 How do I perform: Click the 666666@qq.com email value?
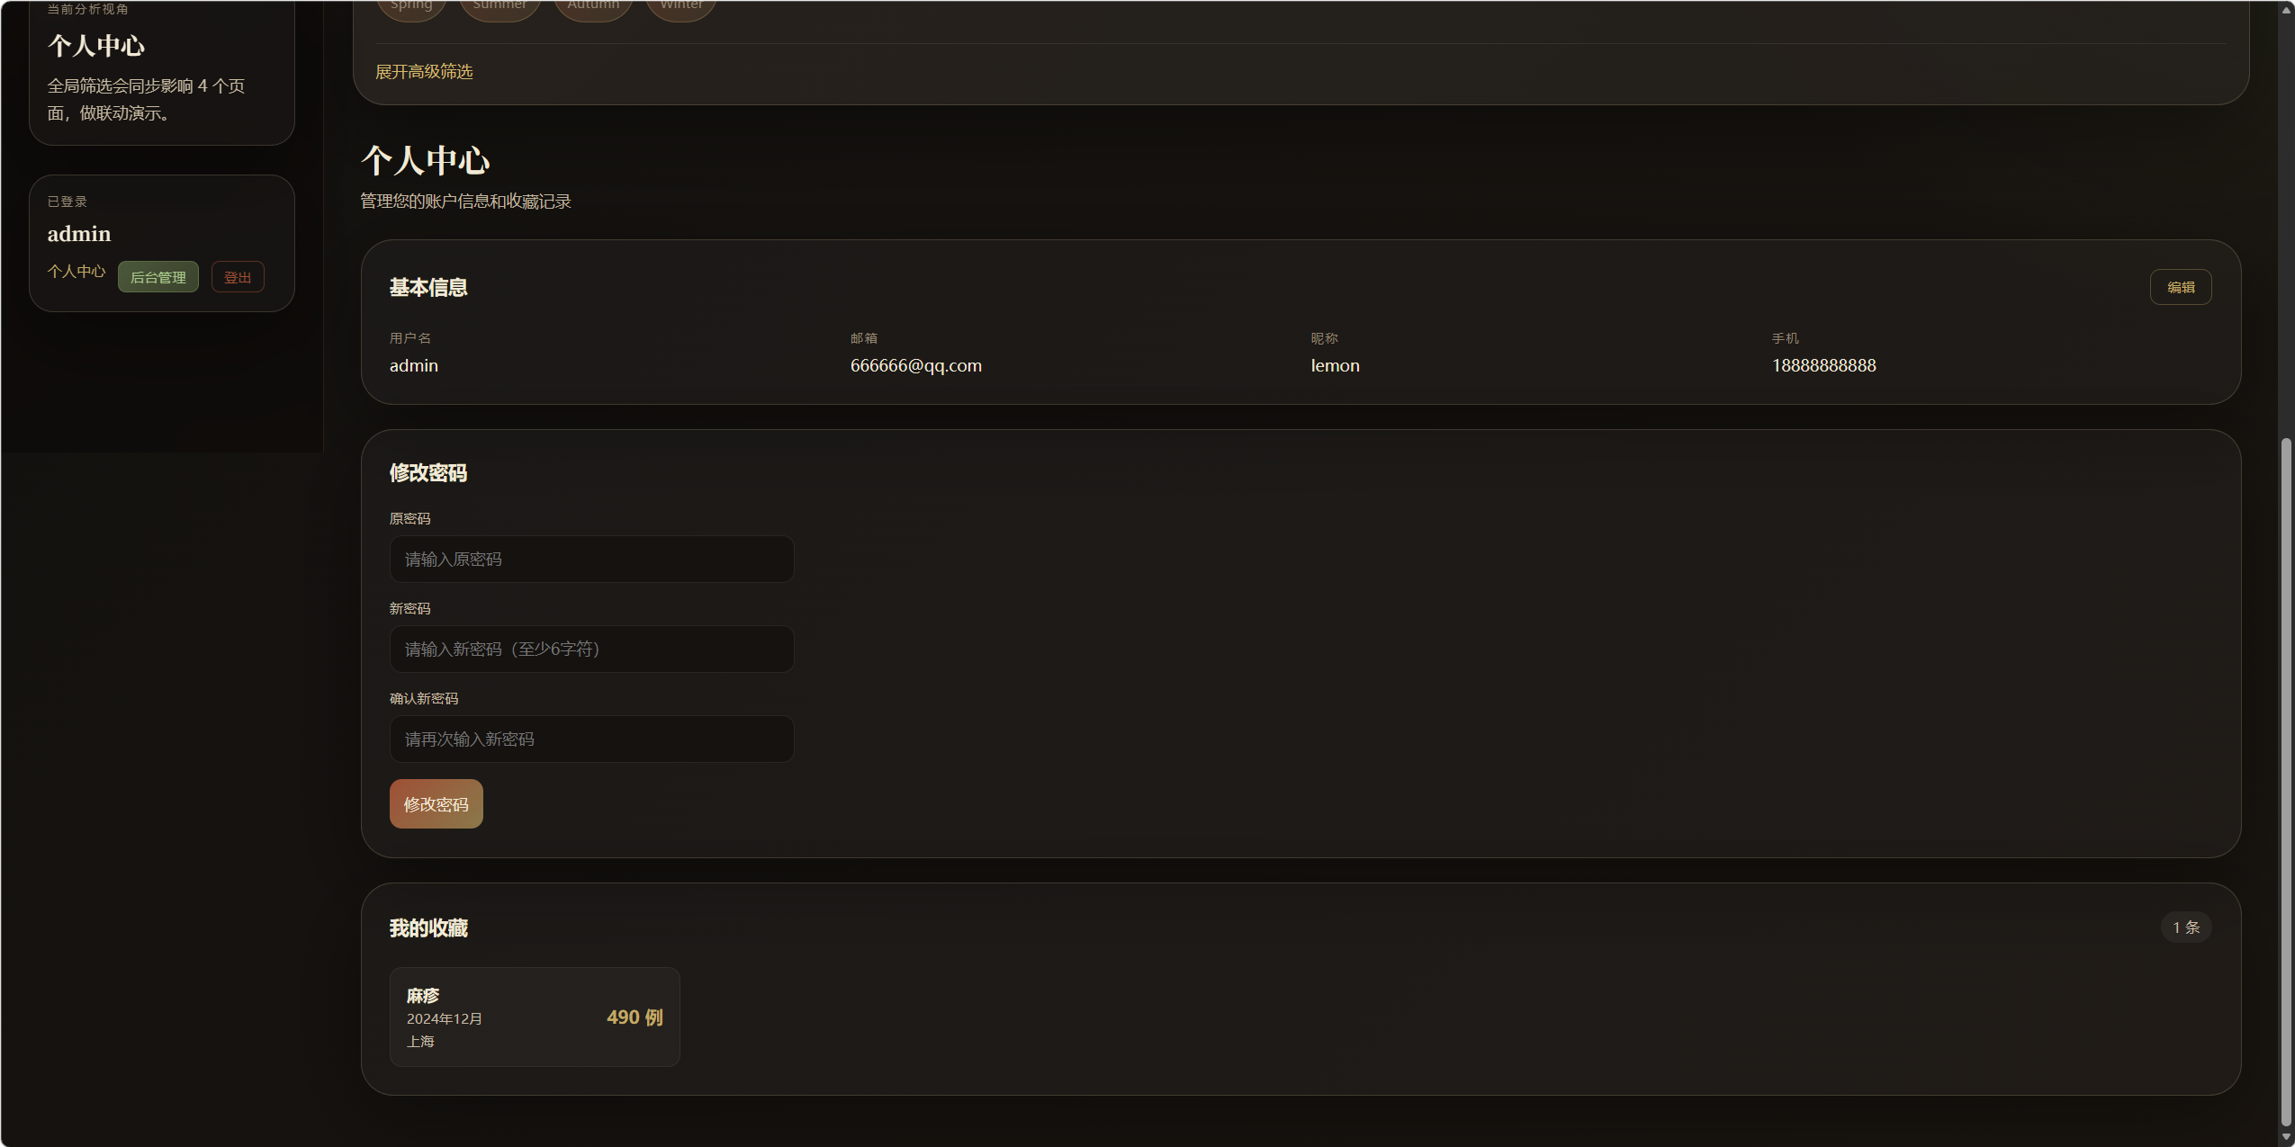pyautogui.click(x=915, y=366)
